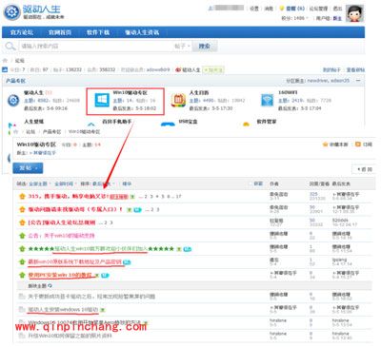381x347 pixels.
Task: Toggle the 新窗 checkbox
Action: pyautogui.click(x=250, y=183)
